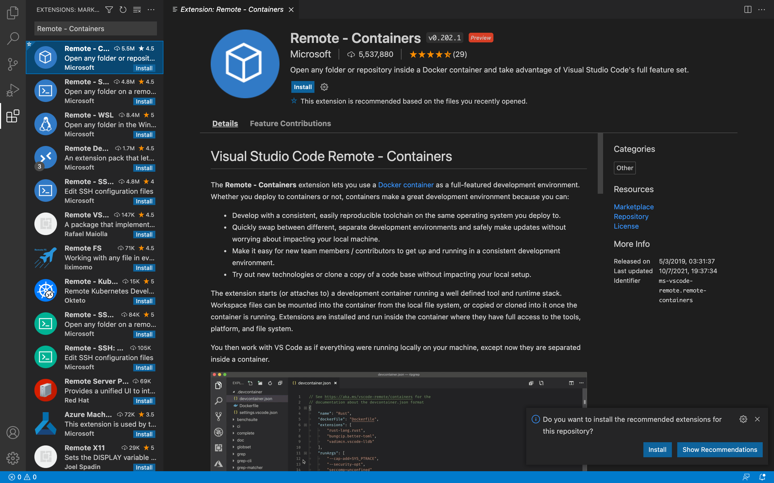Screen dimensions: 774x483
Task: Install Remote - Kubernetes by Okteto
Action: tap(144, 301)
